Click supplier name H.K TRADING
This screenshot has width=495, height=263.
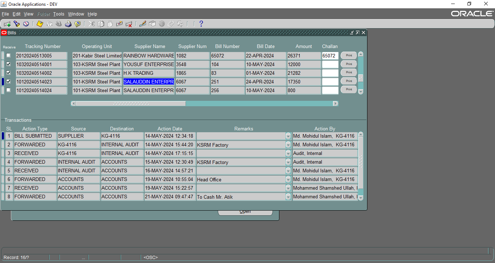149,73
